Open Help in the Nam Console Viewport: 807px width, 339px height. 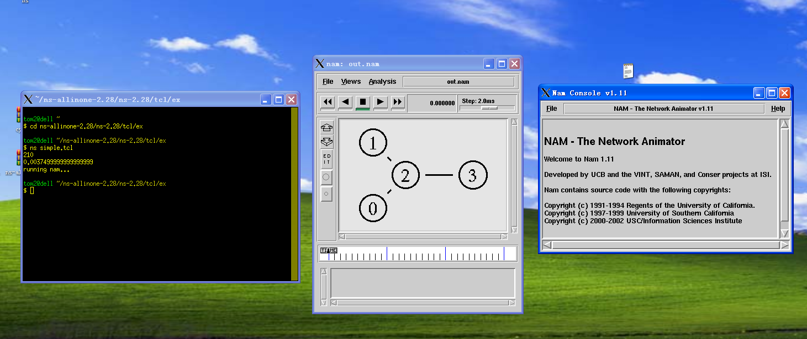[778, 109]
